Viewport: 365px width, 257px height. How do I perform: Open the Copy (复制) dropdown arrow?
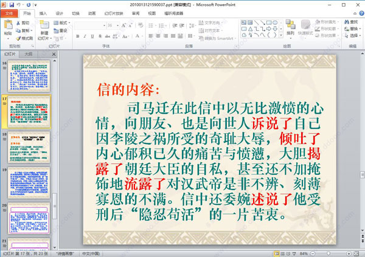[32, 30]
